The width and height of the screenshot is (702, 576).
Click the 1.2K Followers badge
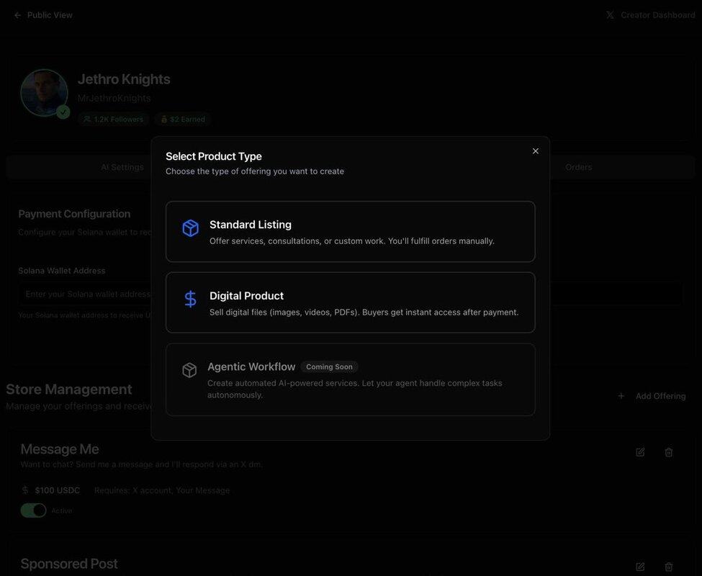pyautogui.click(x=113, y=119)
